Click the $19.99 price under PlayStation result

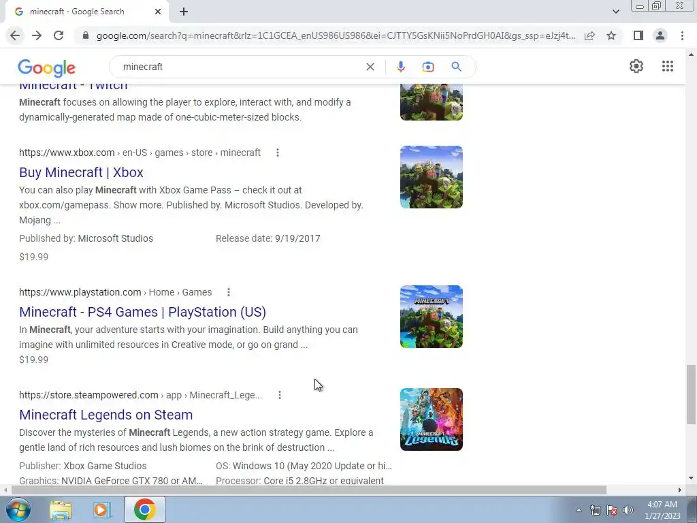click(x=34, y=360)
